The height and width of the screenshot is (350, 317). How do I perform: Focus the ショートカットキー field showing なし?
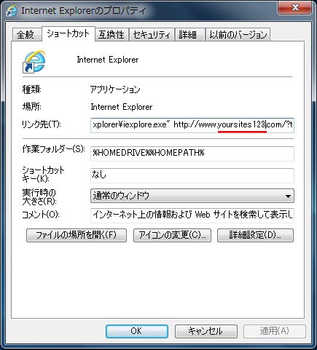(192, 175)
